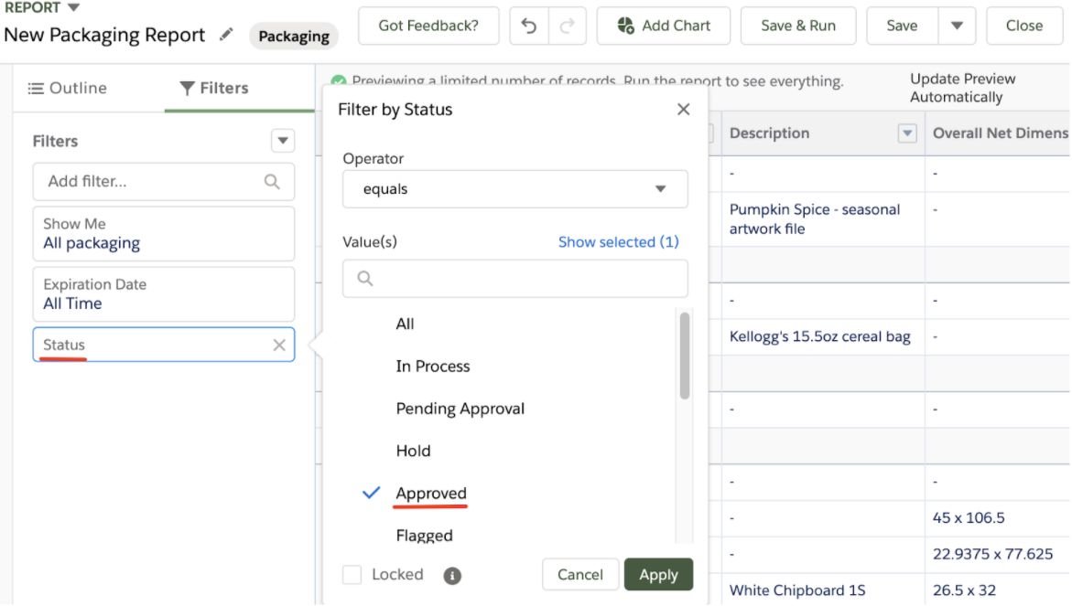Deselect the Approved status value
The width and height of the screenshot is (1072, 606).
430,493
